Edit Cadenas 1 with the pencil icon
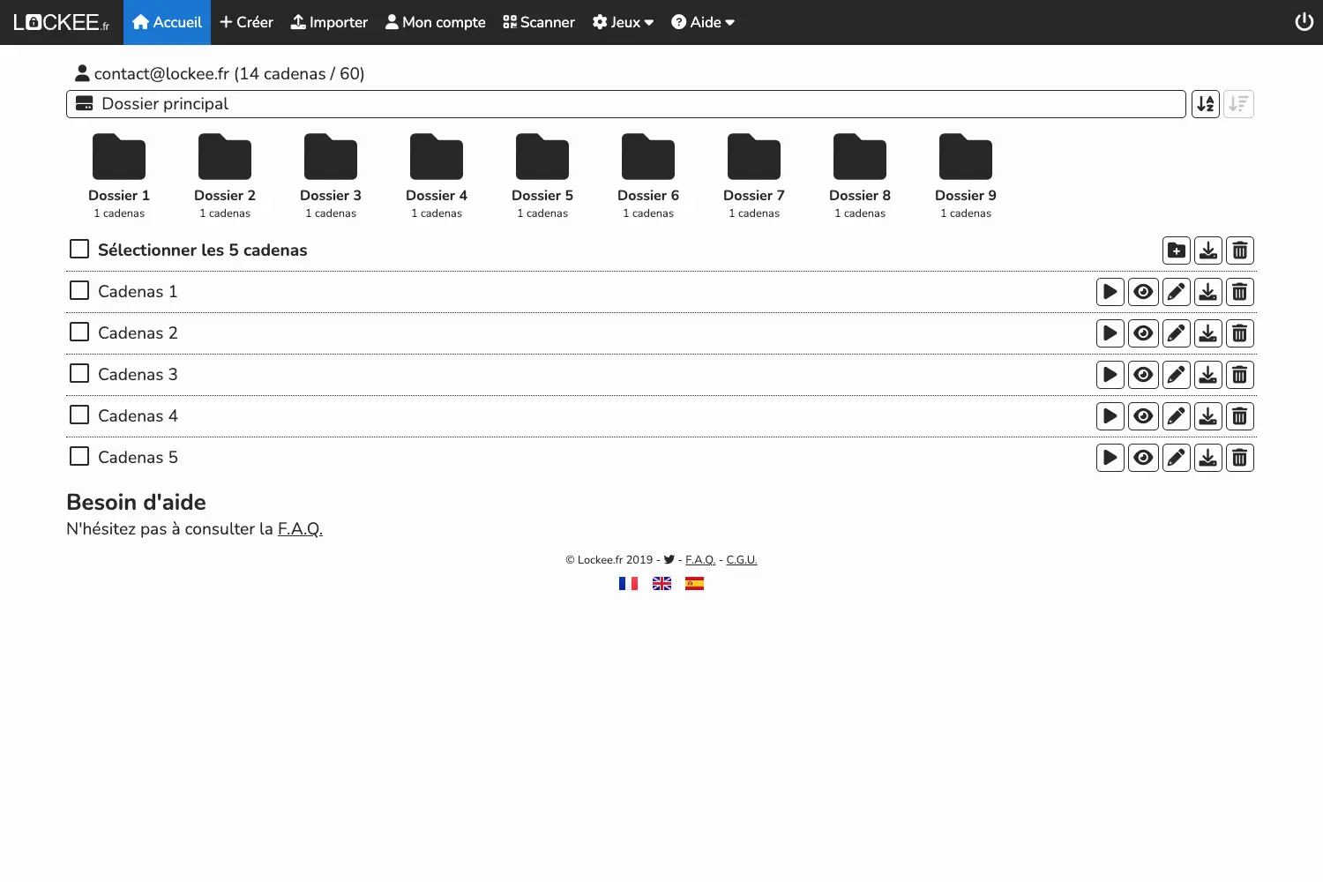Viewport: 1323px width, 882px height. (x=1177, y=292)
